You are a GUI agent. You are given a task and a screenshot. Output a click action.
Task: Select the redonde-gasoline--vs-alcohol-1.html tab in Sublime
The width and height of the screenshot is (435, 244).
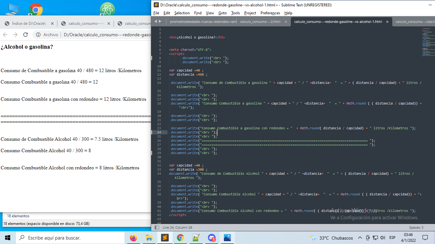tap(341, 22)
